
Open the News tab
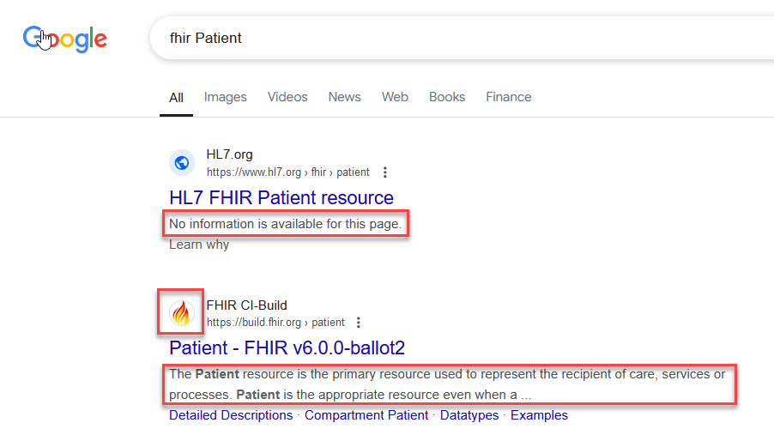tap(345, 97)
